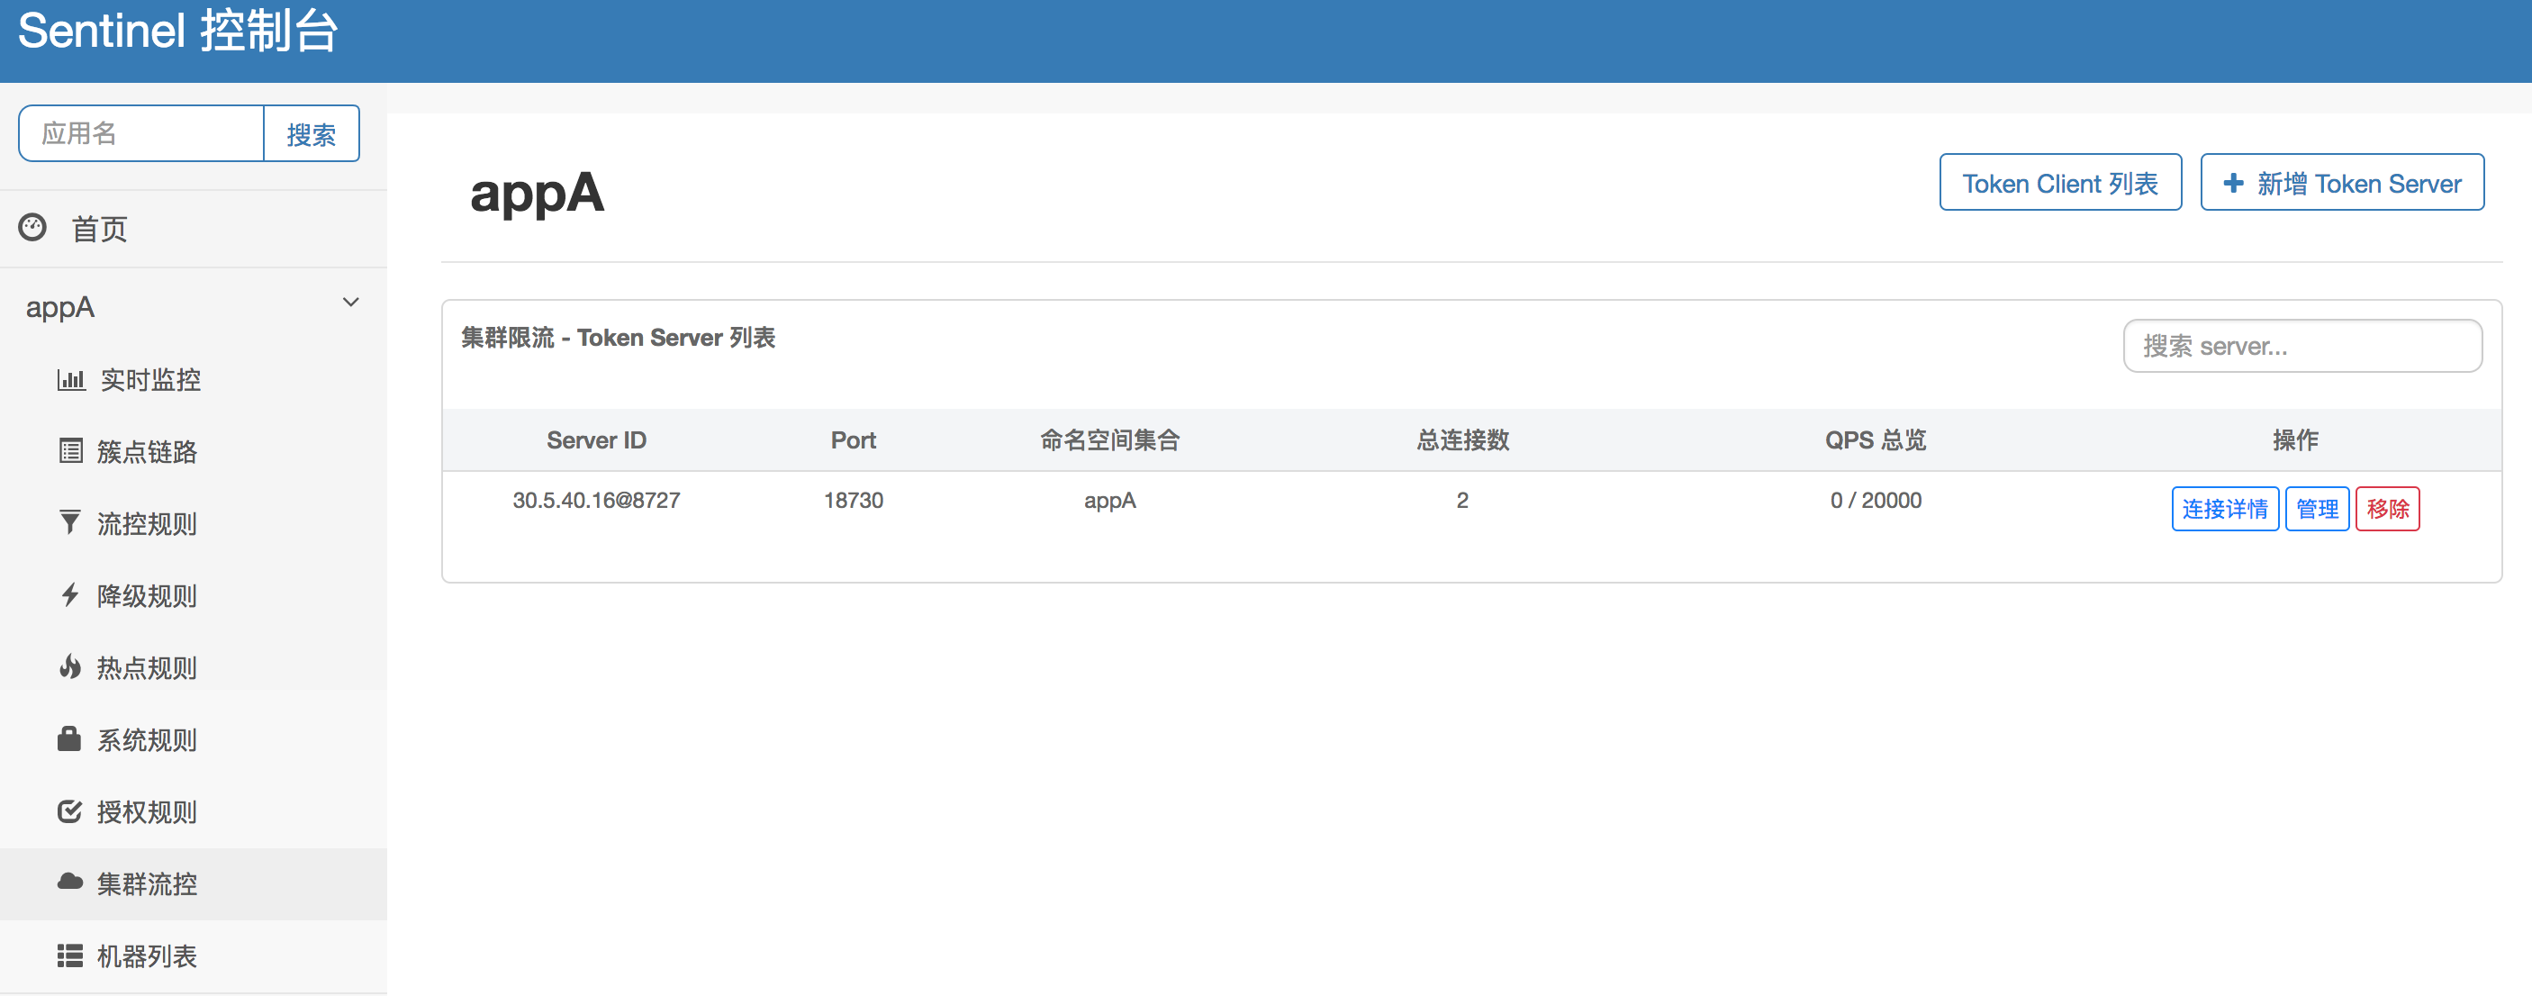2532x996 pixels.
Task: Click the red 移除 button
Action: tap(2386, 510)
